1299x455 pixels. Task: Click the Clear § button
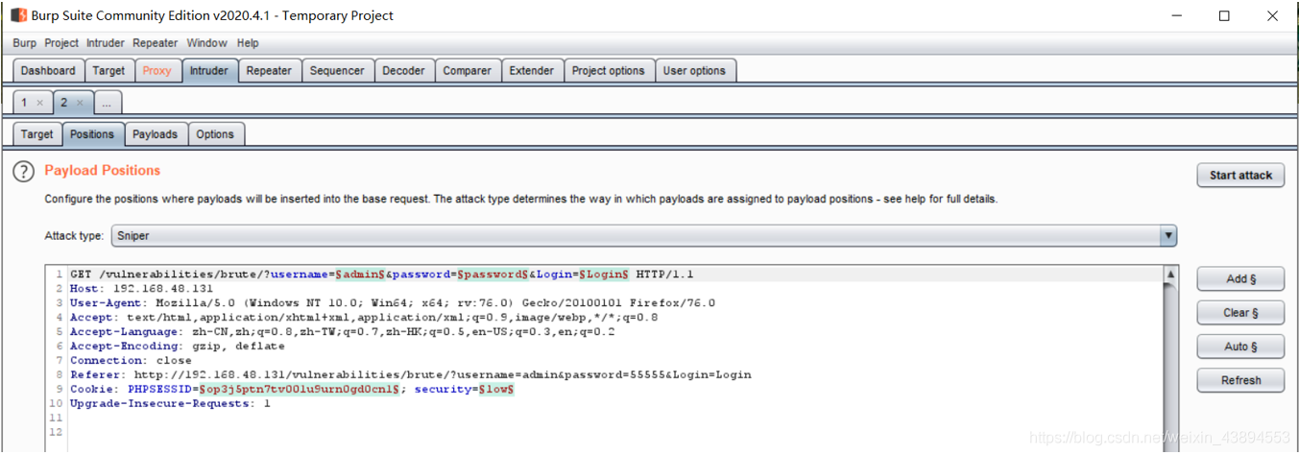tap(1240, 313)
